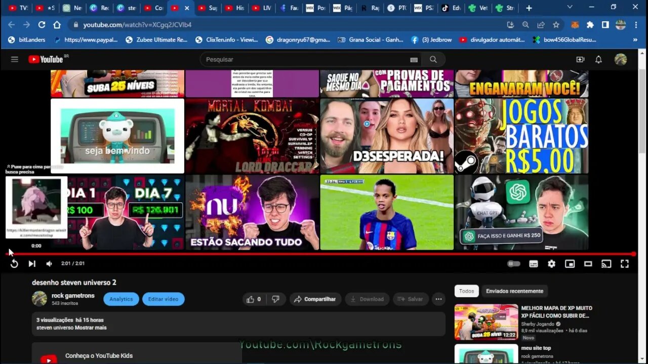Open the player settings gear
Image resolution: width=648 pixels, height=364 pixels.
[552, 263]
